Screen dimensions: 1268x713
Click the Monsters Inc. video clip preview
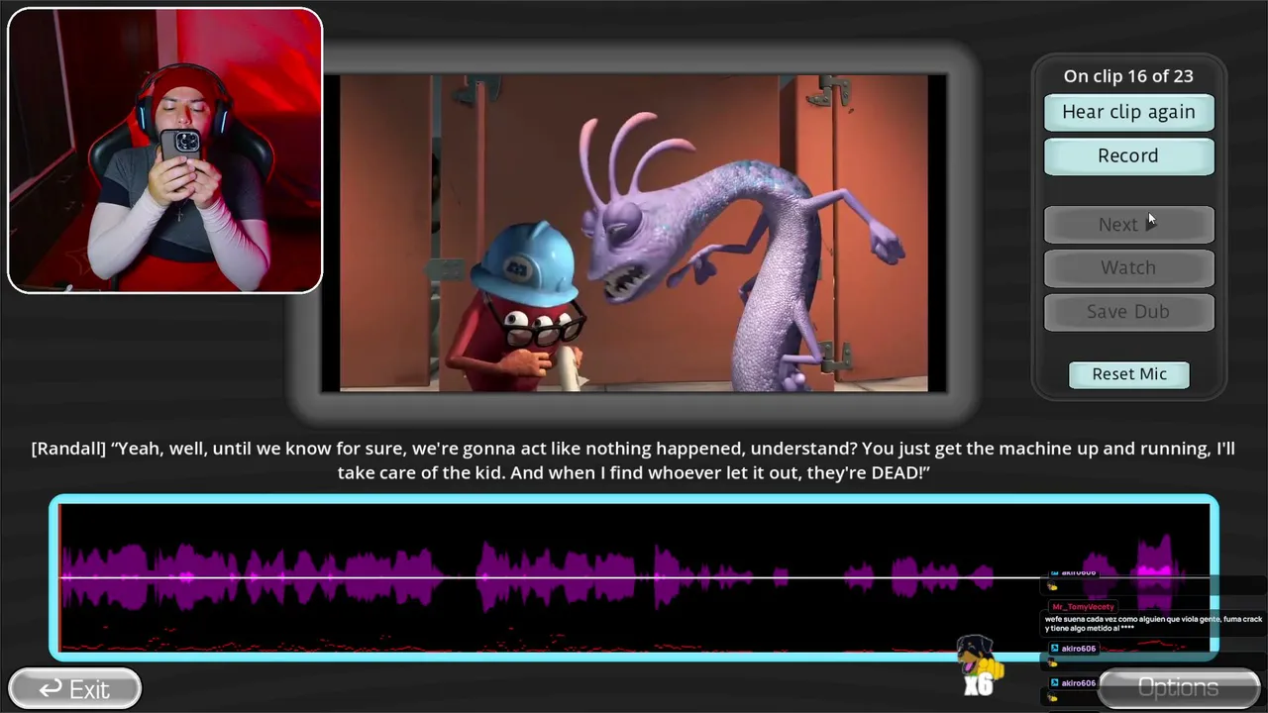tap(634, 233)
